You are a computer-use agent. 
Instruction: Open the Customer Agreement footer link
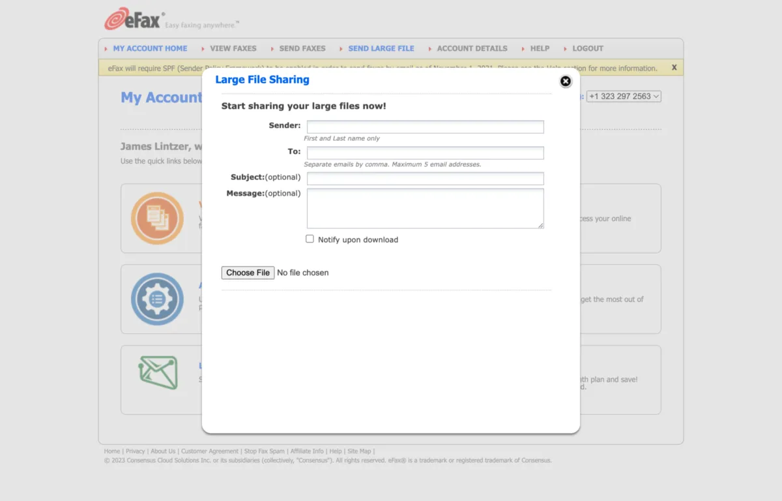pyautogui.click(x=210, y=451)
